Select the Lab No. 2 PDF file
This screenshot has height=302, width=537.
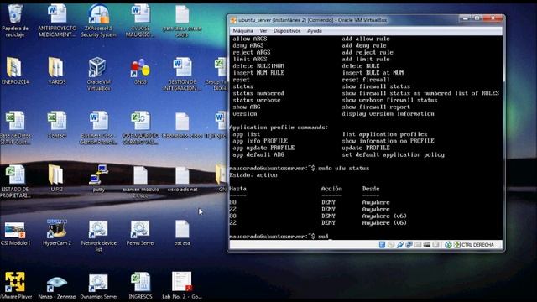tap(182, 285)
